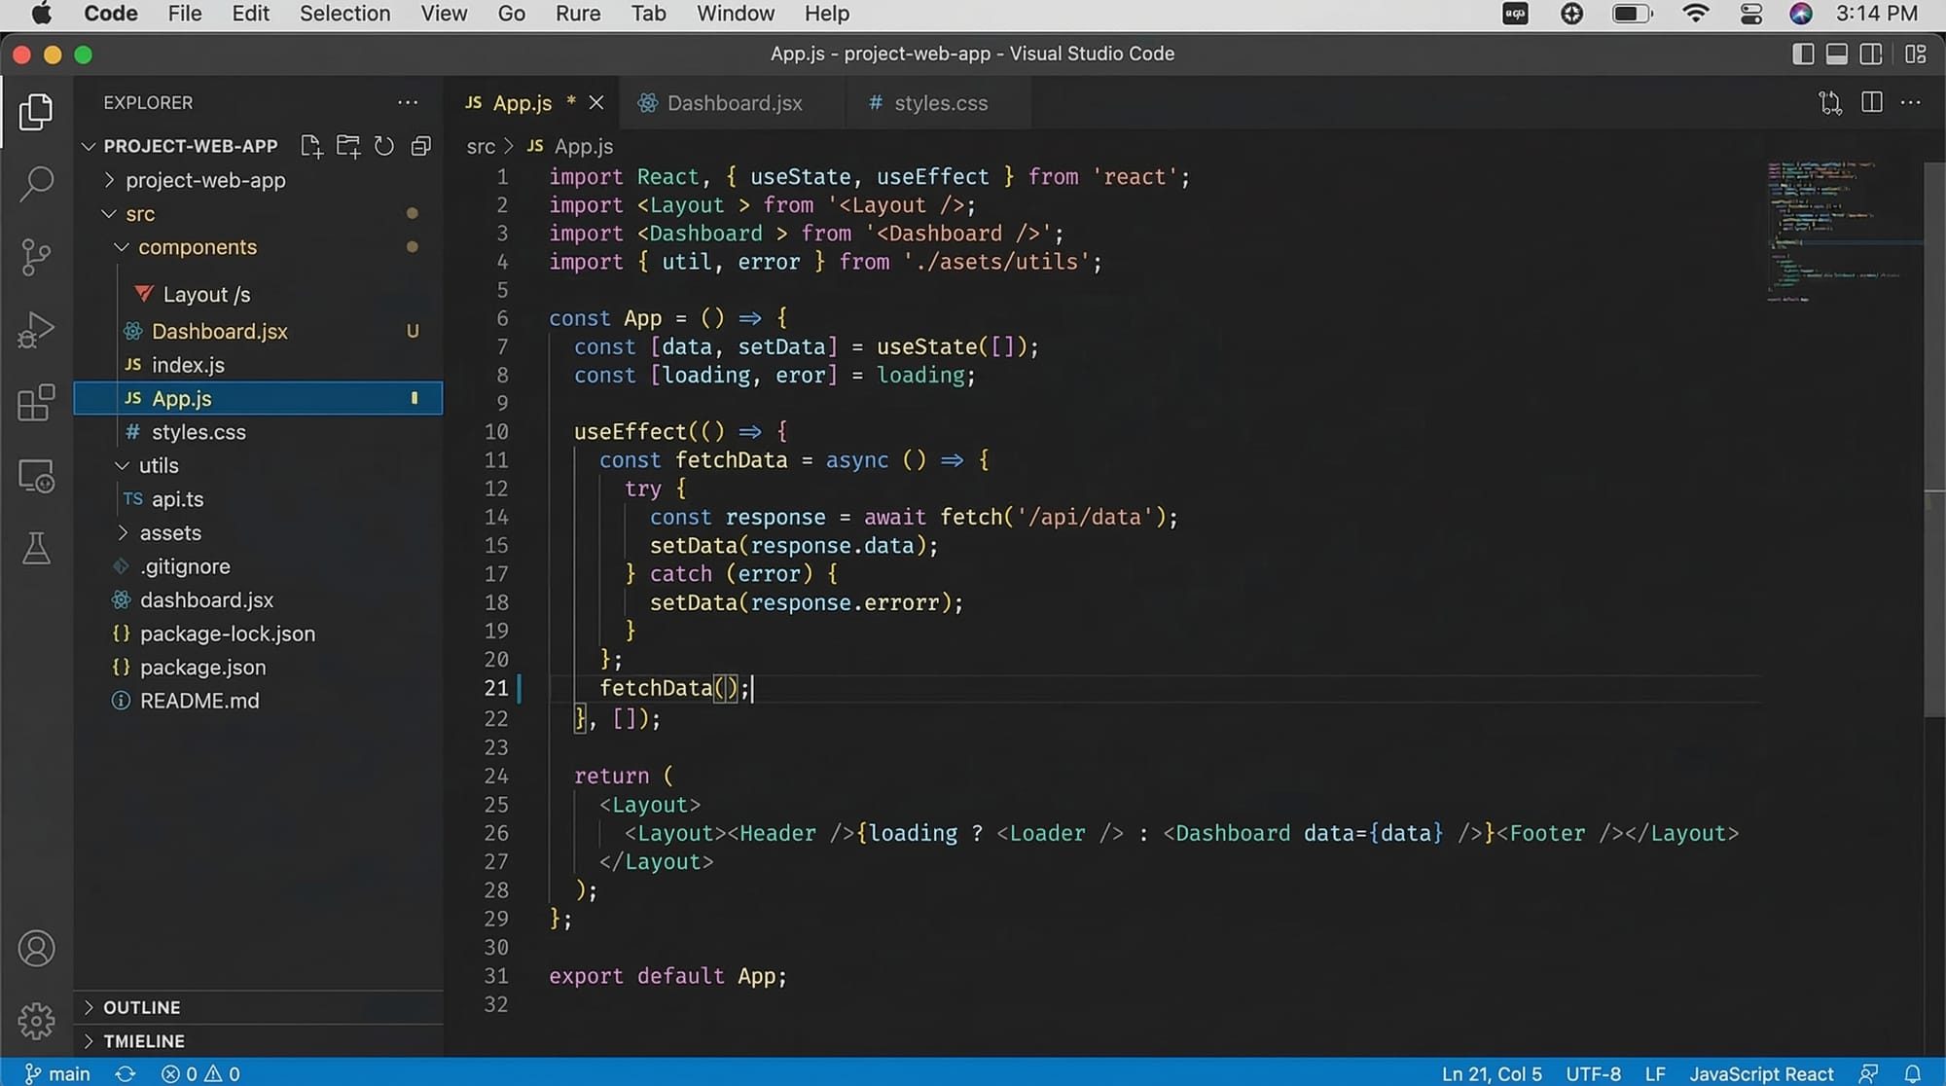Open the Selection menu
Viewport: 1946px width, 1086px height.
point(344,14)
